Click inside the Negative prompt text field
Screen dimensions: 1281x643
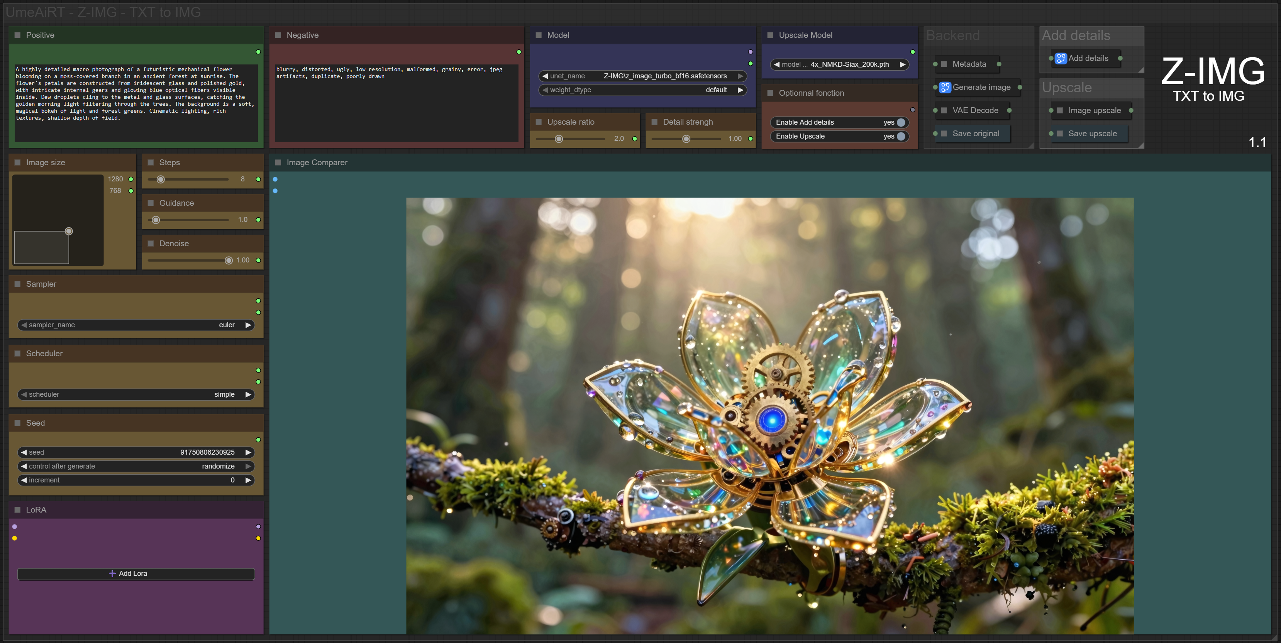point(396,105)
